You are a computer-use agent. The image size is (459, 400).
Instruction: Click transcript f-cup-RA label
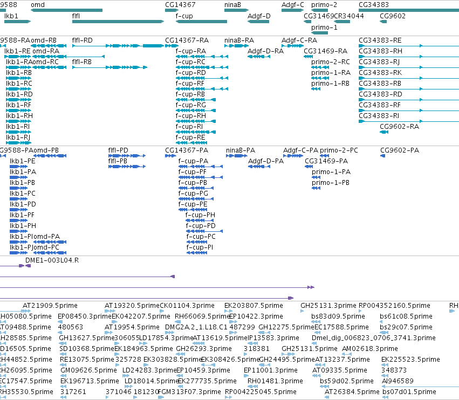[190, 51]
